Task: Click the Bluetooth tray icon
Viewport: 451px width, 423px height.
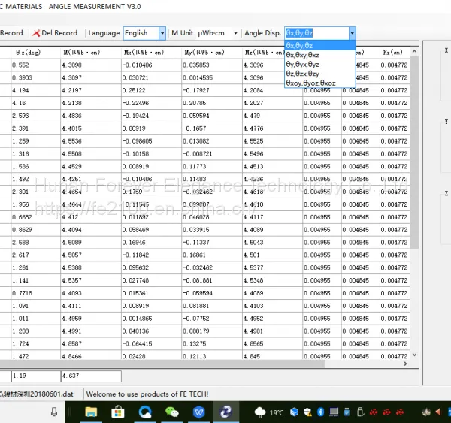Action: 321,412
